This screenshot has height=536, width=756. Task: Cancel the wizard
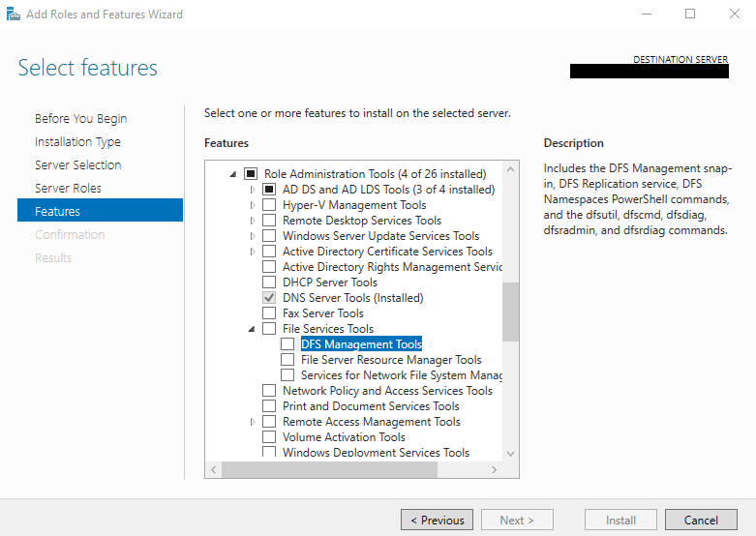pyautogui.click(x=701, y=521)
